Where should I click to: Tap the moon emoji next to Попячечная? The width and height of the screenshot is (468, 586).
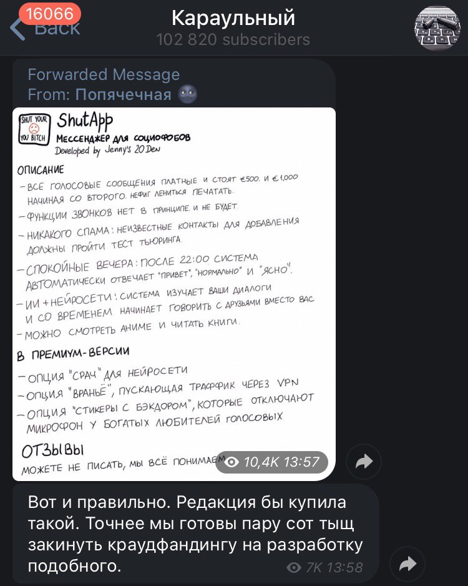[187, 94]
